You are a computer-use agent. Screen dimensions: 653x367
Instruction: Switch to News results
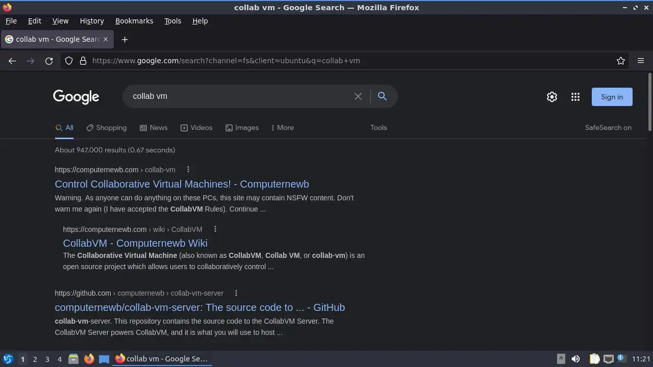pos(154,128)
